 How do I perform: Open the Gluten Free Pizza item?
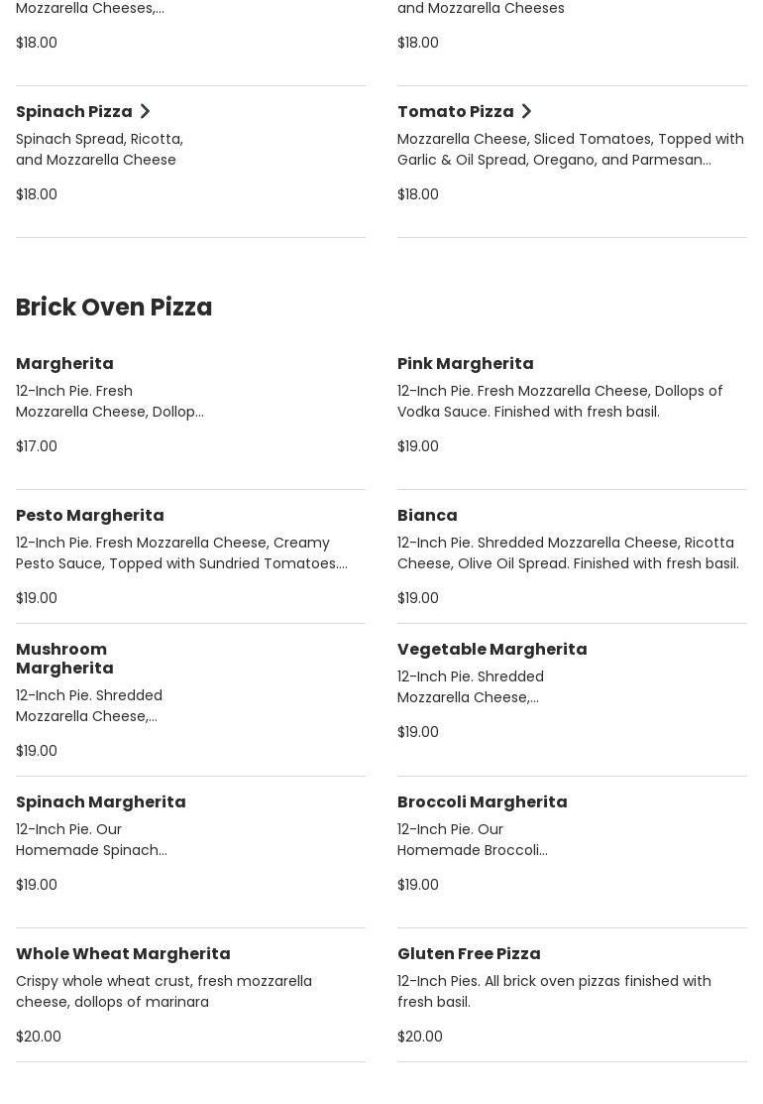click(x=469, y=954)
